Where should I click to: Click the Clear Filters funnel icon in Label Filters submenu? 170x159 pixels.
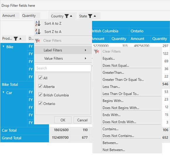[97, 51]
